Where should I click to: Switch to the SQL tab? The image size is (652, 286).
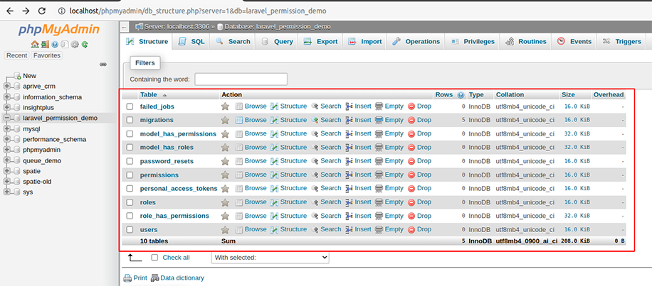(x=191, y=41)
